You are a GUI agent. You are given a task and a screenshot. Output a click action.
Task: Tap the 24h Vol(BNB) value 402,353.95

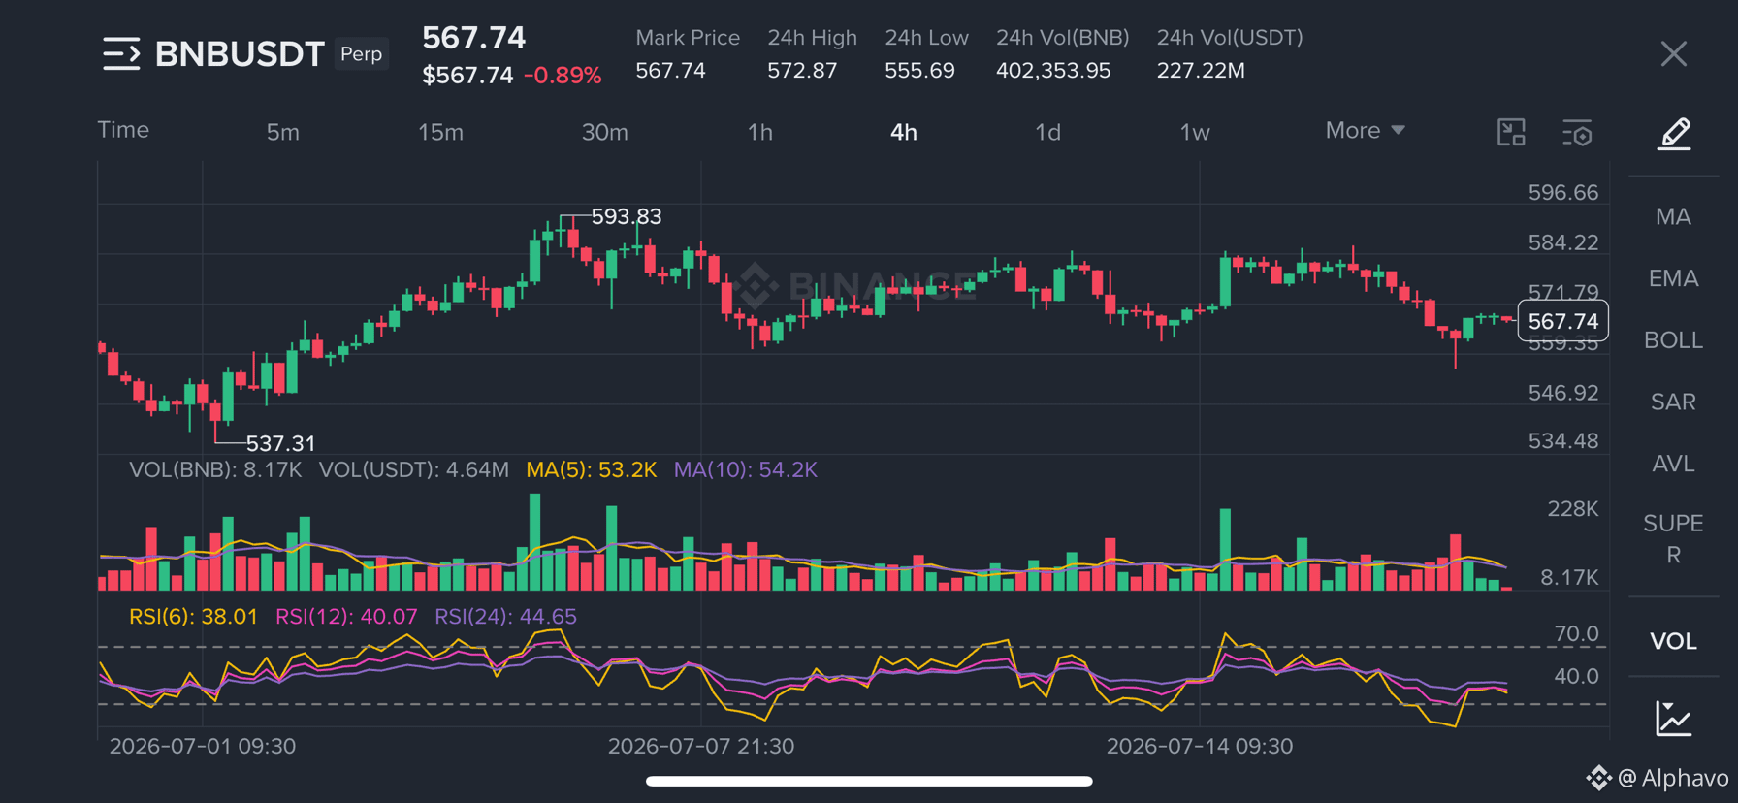pos(1053,71)
